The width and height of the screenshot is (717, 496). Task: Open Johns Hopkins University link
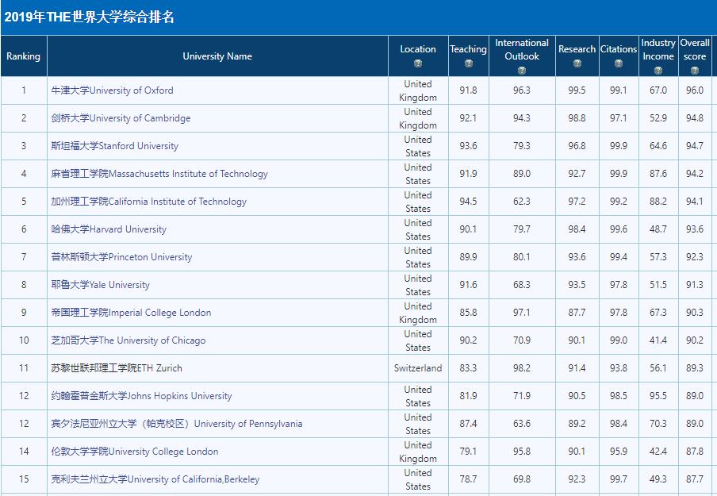tap(141, 396)
